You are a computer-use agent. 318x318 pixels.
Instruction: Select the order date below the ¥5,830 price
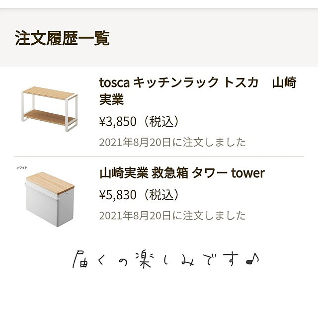172,215
